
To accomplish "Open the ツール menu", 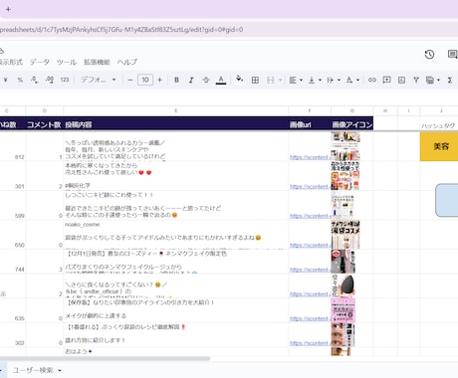I will [67, 62].
